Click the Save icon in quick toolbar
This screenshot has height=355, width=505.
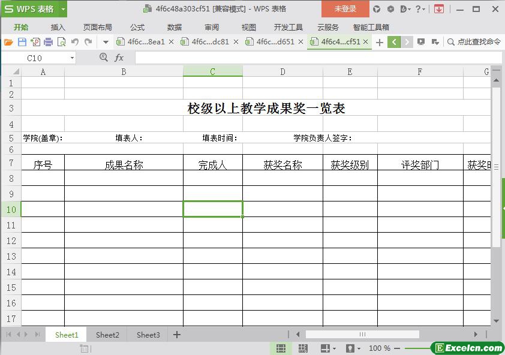(22, 42)
